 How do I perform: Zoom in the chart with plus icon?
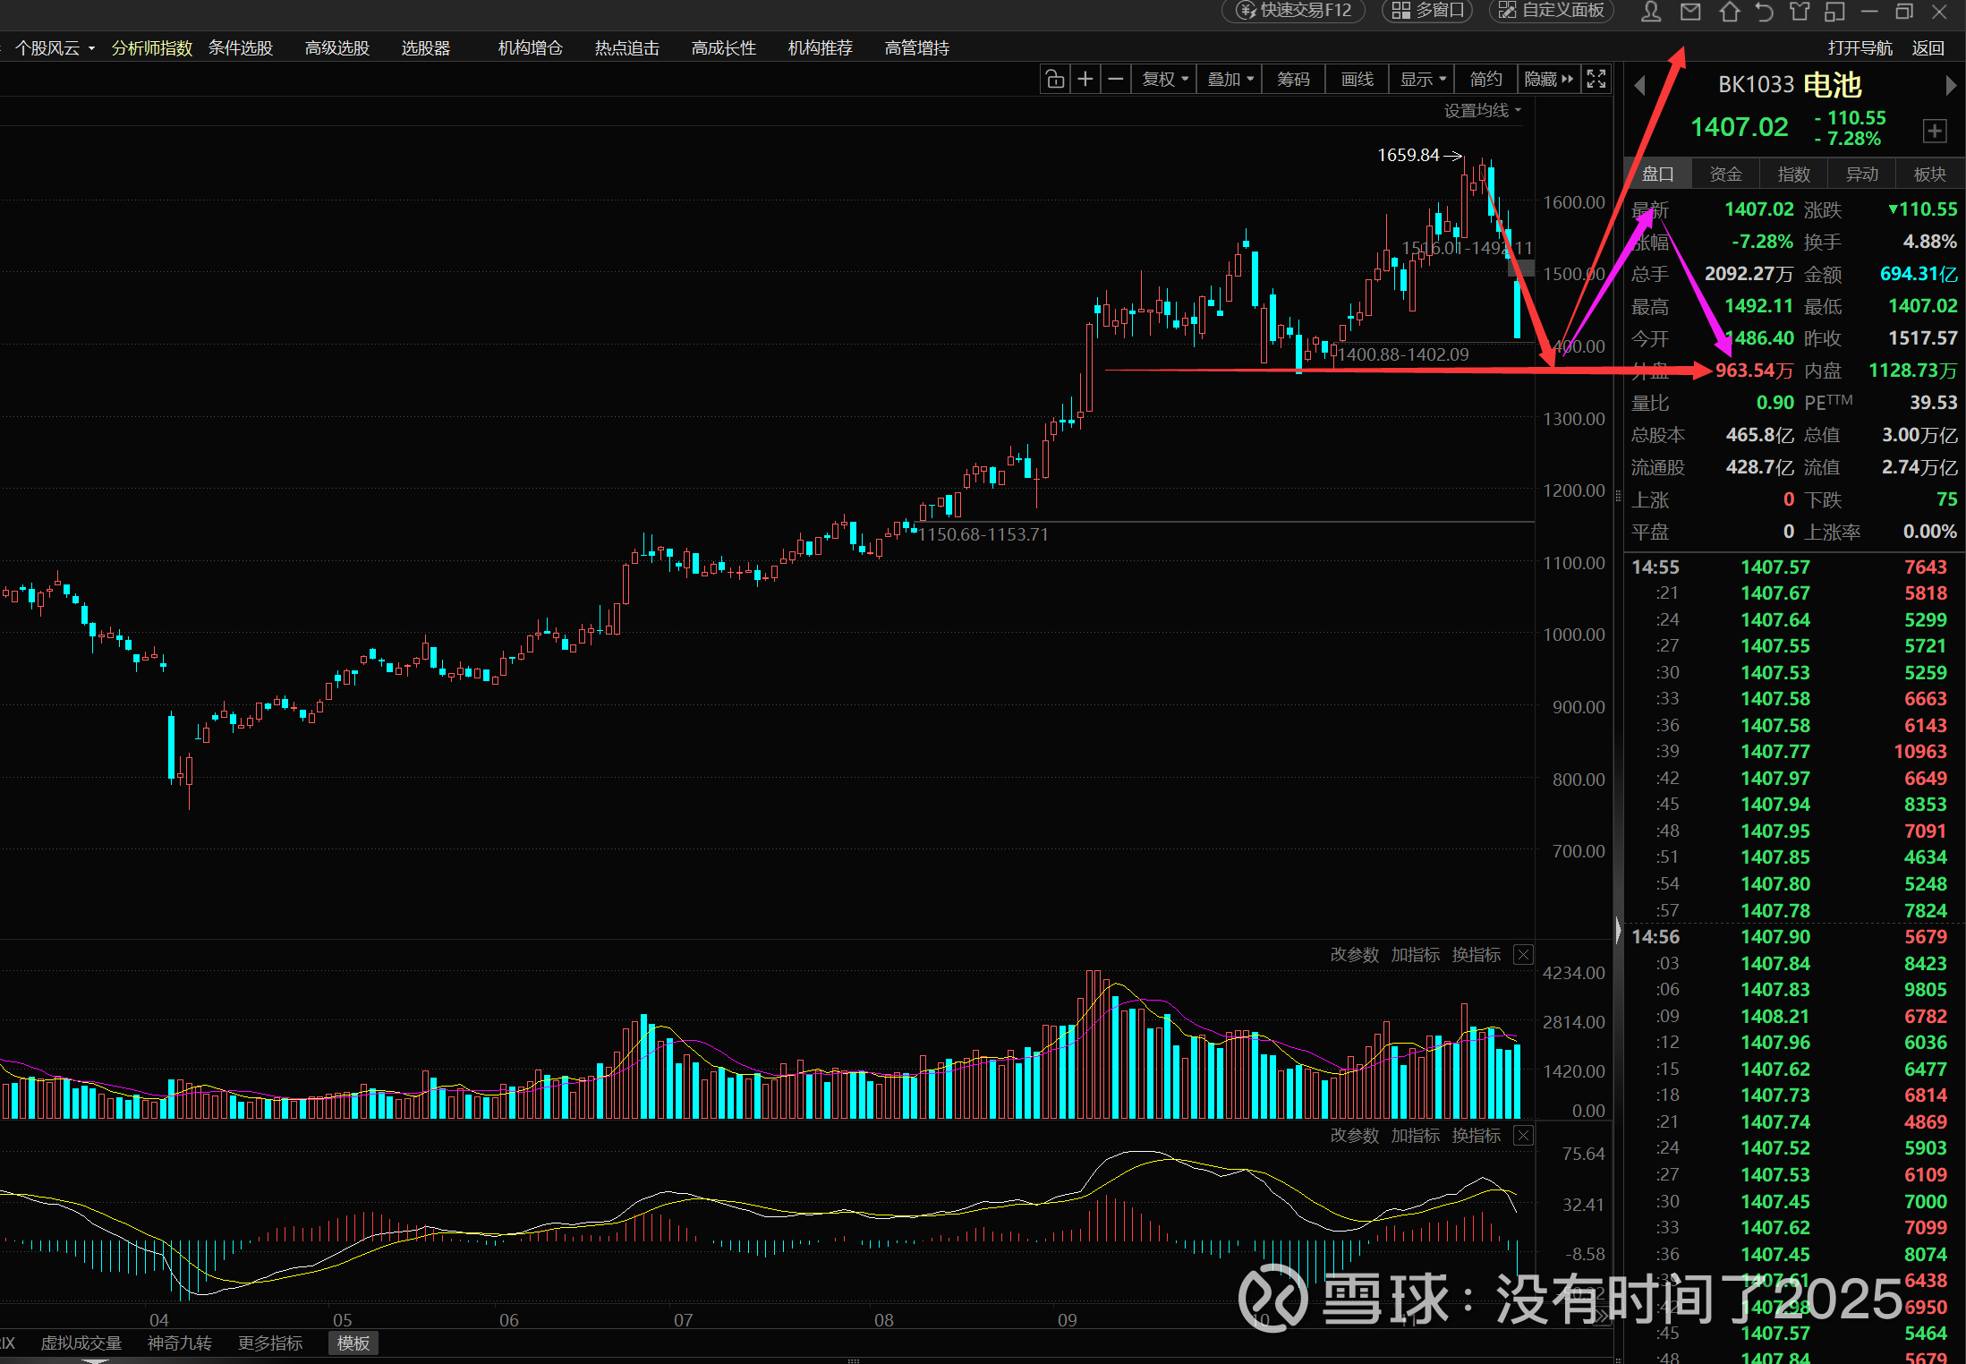(1085, 80)
